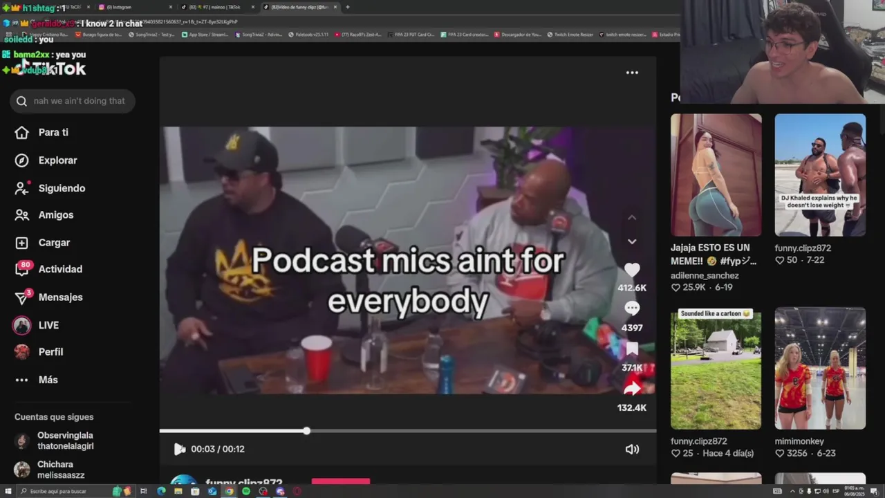
Task: Open the SongTrivia2 Test bookmark
Action: tap(150, 34)
